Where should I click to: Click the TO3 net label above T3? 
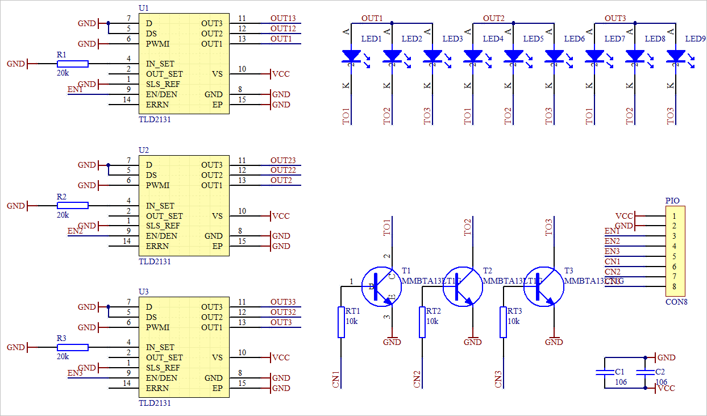(x=549, y=228)
